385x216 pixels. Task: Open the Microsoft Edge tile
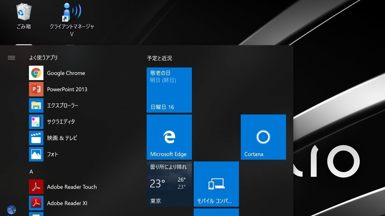169,137
